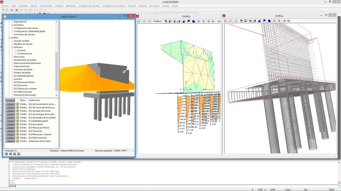Click save icon in middle Gráfica window toolbar
Screen dimensions: 341x191
[139, 21]
